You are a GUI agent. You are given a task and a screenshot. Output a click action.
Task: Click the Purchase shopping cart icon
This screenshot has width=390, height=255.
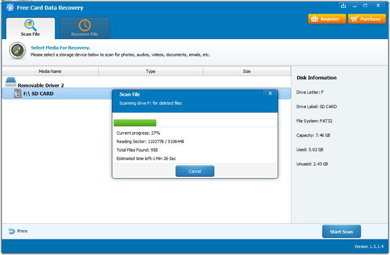click(x=354, y=19)
